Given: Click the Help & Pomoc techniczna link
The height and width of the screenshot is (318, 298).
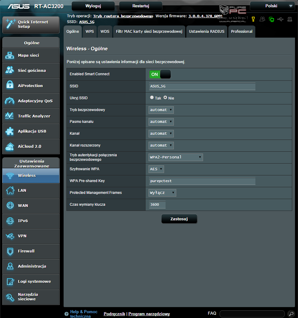Looking at the screenshot, I should click(x=84, y=314).
